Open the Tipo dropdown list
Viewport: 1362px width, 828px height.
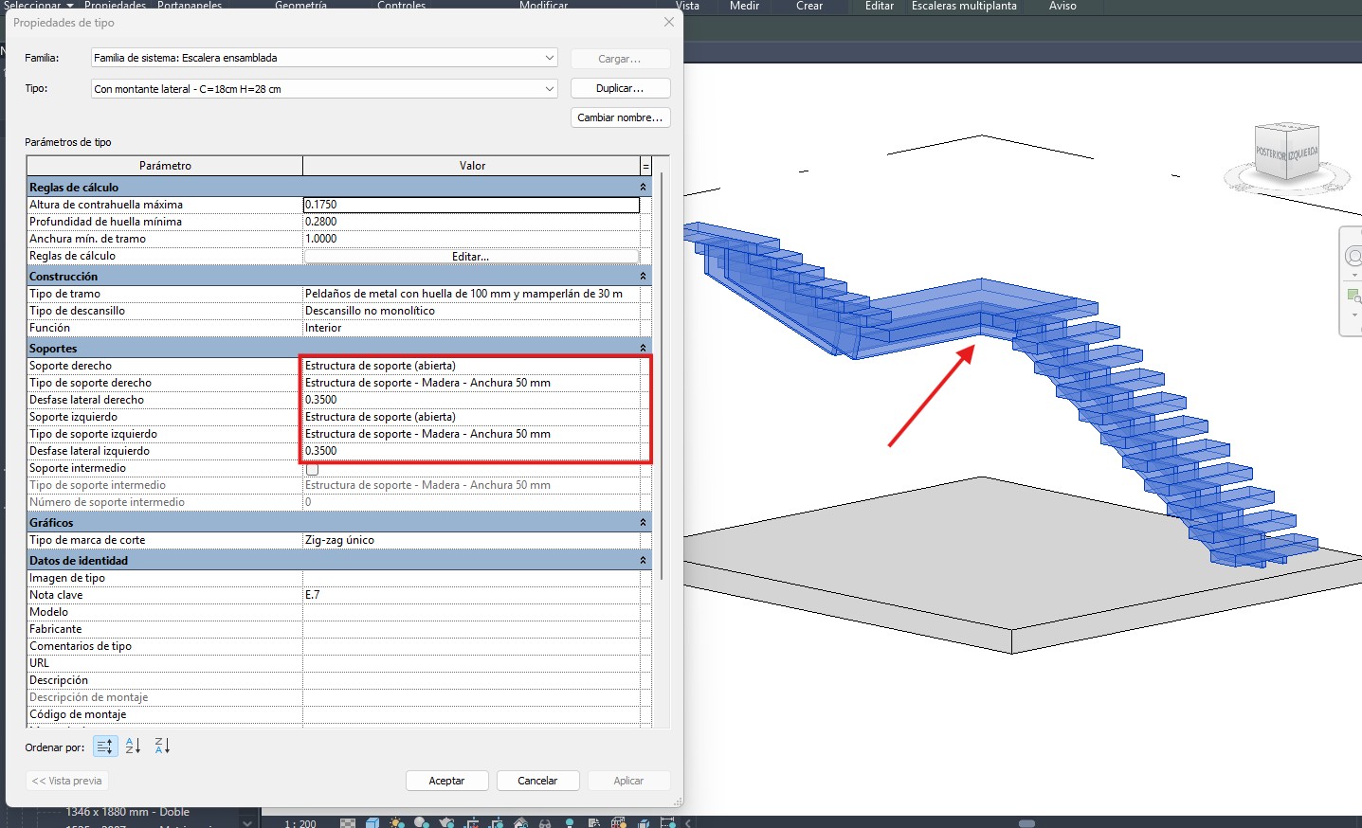pos(549,89)
